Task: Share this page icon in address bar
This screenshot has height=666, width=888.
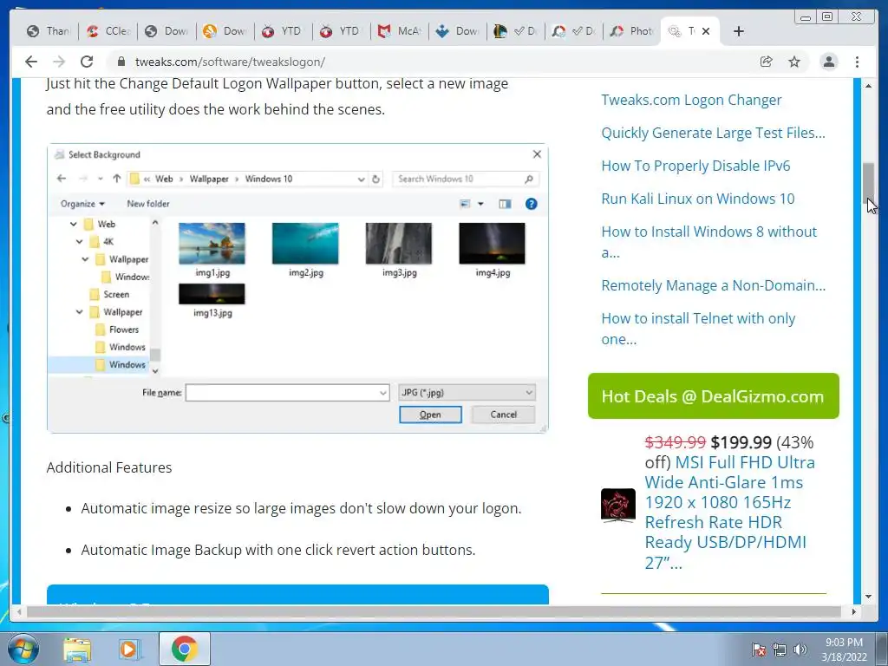Action: tap(767, 62)
